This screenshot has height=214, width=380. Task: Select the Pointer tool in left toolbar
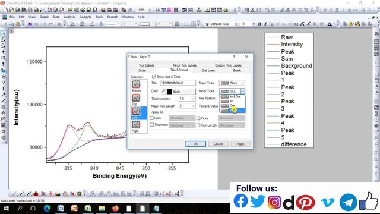pos(3,33)
